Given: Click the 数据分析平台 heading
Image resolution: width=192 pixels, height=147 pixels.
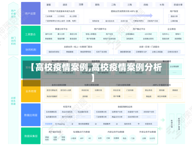Looking at the screenshot, I should pyautogui.click(x=61, y=29).
